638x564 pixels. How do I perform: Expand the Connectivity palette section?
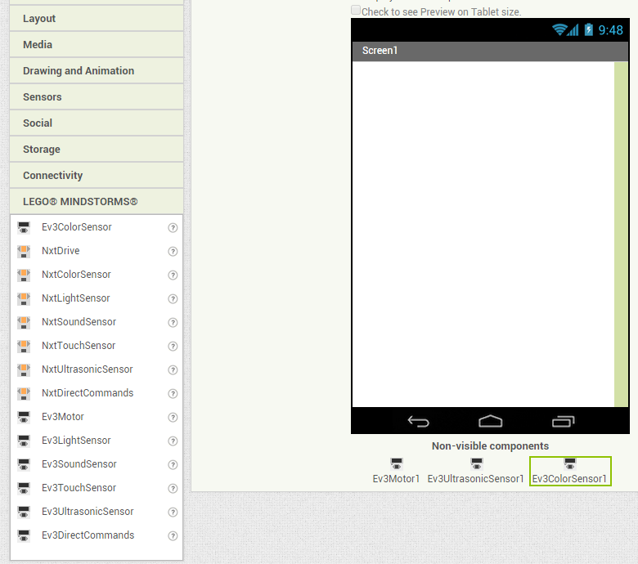pyautogui.click(x=97, y=175)
